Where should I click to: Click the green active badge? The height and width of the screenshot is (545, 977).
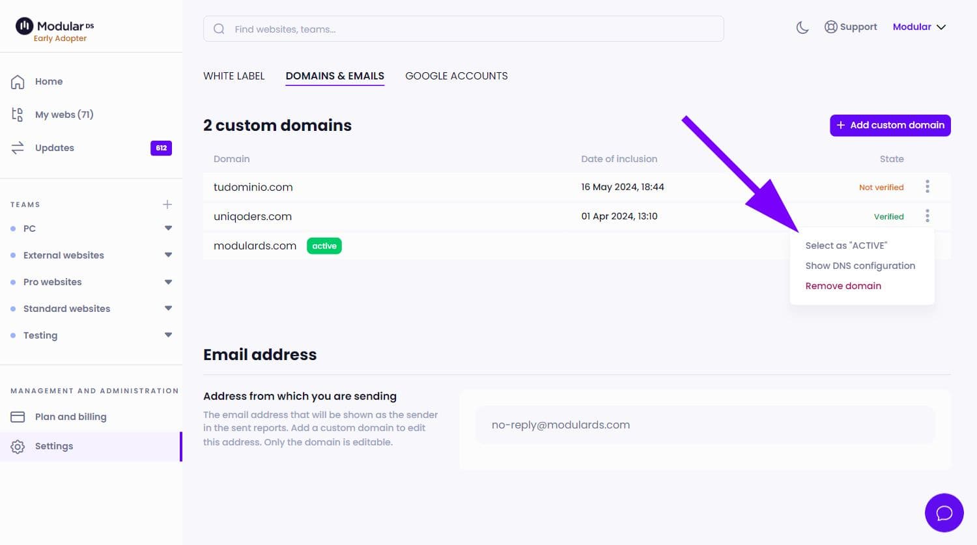pos(324,245)
